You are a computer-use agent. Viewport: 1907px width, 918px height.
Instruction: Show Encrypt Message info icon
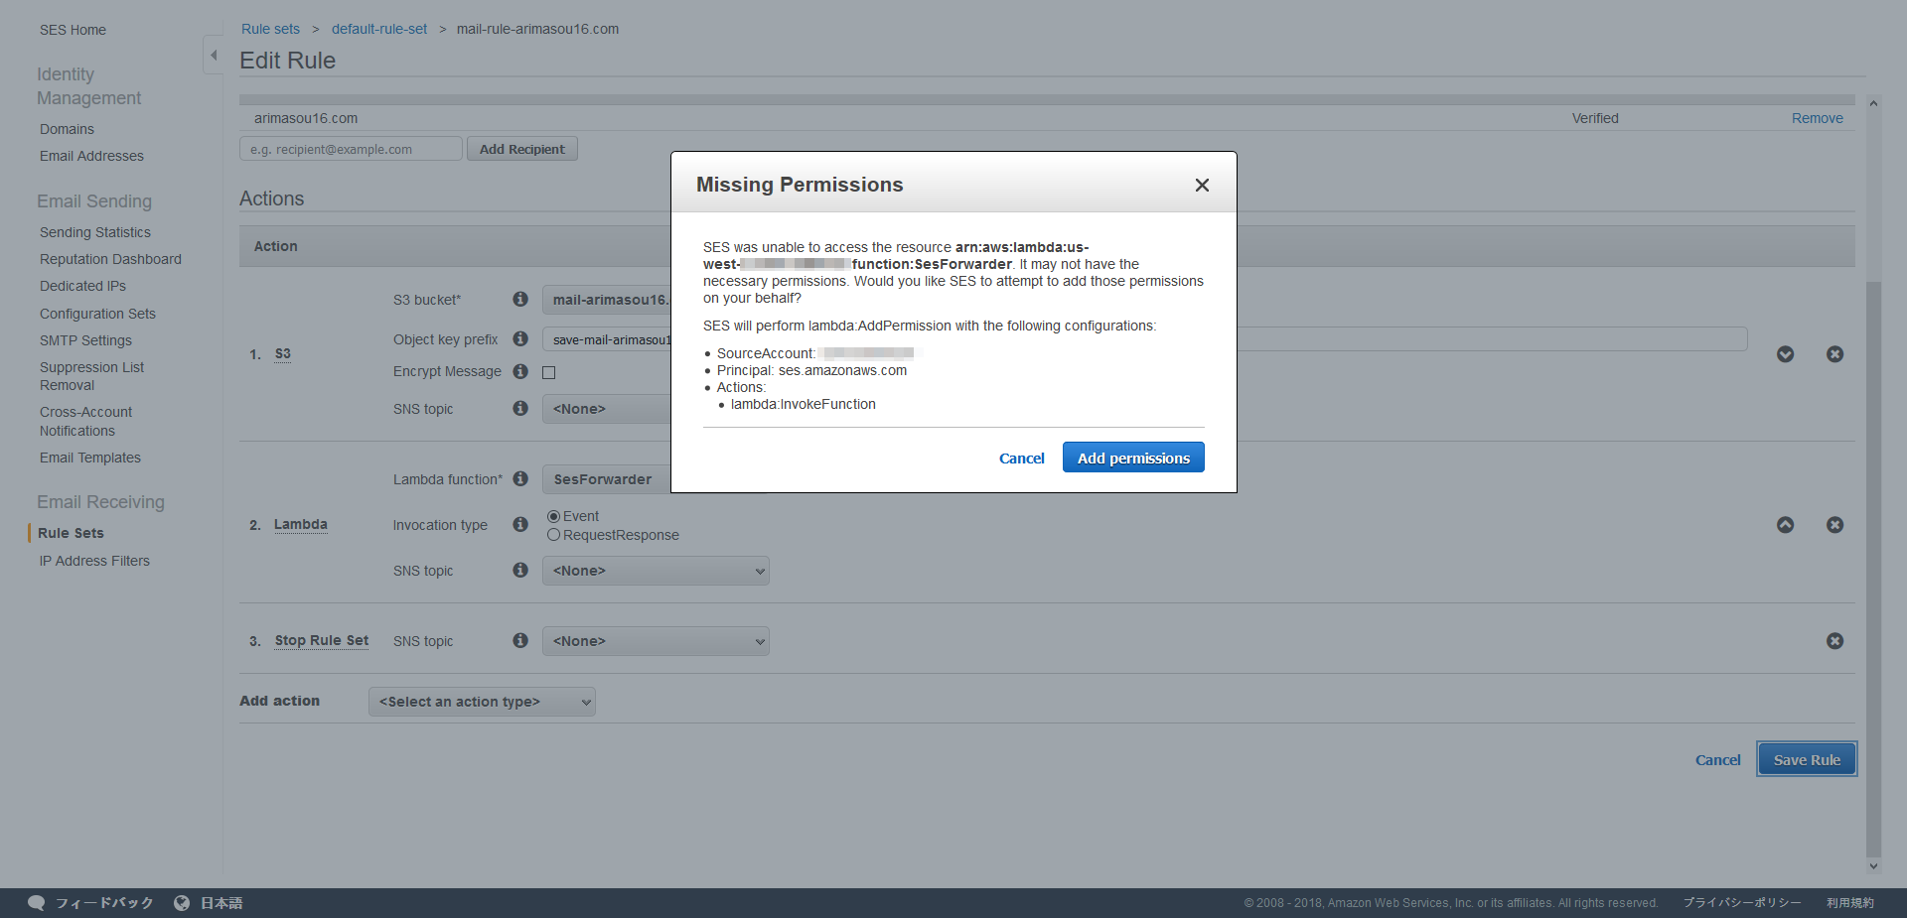519,371
